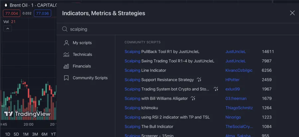Click the Technicals chart icon
Image resolution: width=299 pixels, height=137 pixels.
pos(66,54)
